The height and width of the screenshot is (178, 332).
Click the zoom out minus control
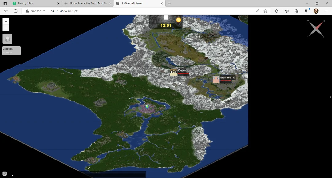(6, 27)
